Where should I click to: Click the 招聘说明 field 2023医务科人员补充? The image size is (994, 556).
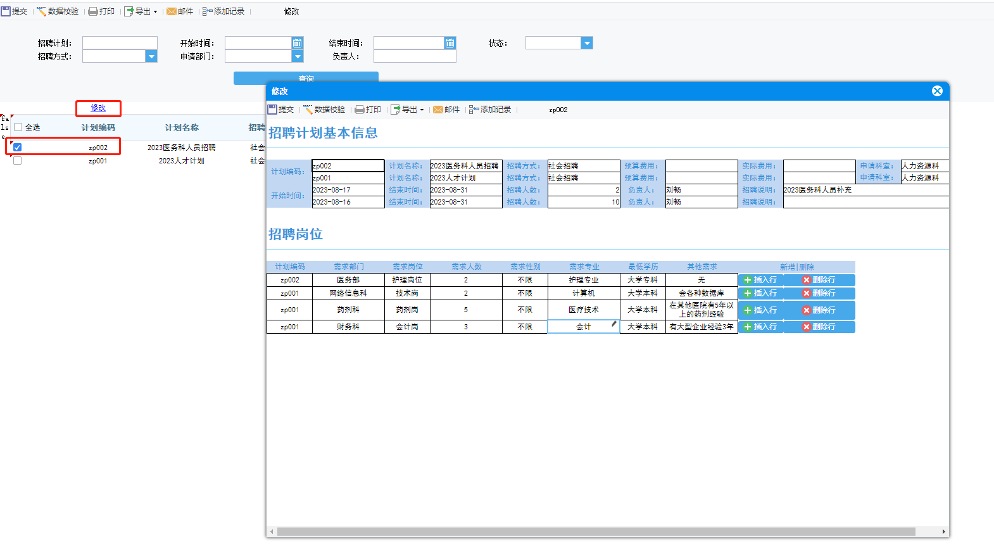(x=866, y=190)
